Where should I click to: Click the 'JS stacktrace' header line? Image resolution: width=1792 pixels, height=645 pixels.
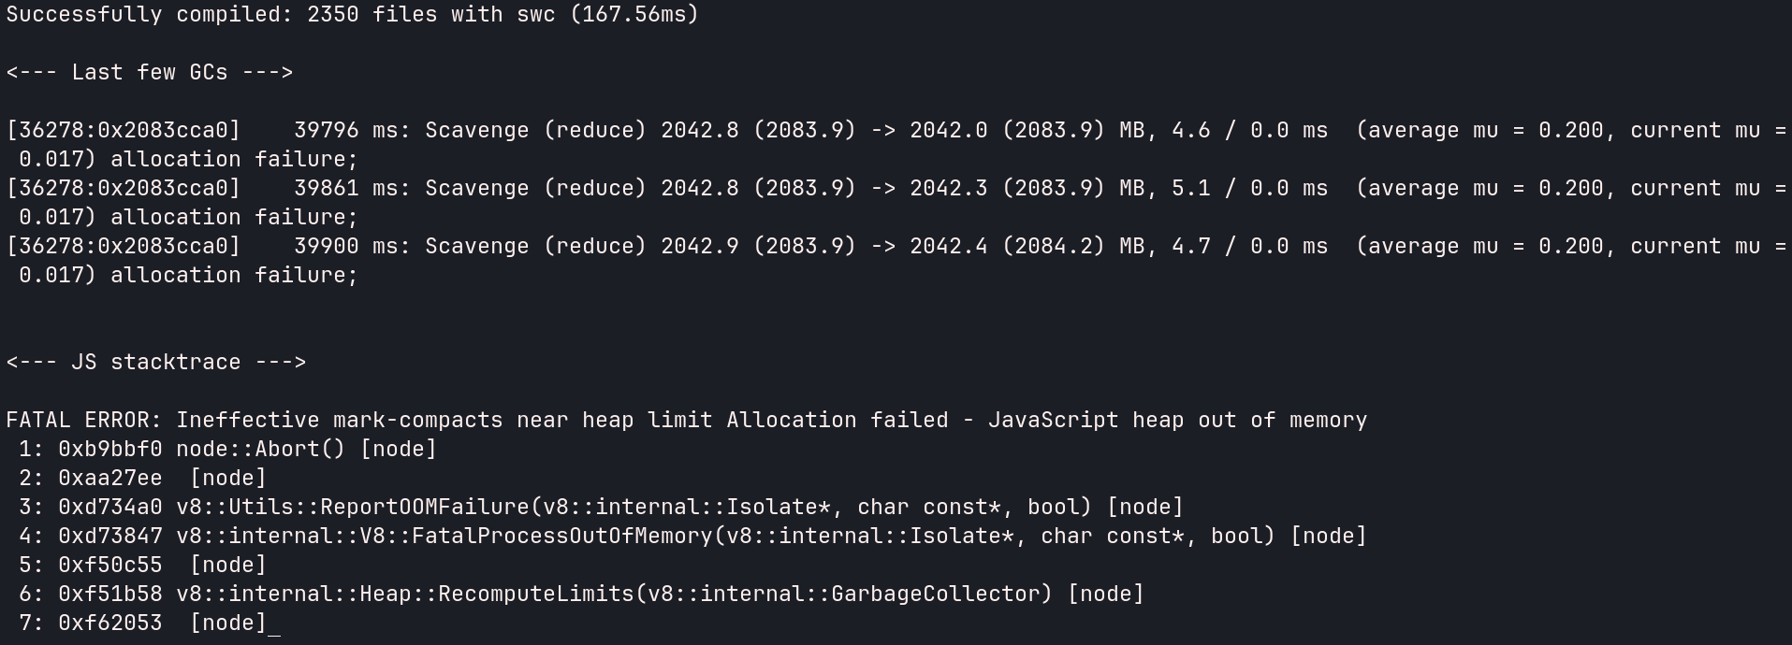[x=156, y=363]
